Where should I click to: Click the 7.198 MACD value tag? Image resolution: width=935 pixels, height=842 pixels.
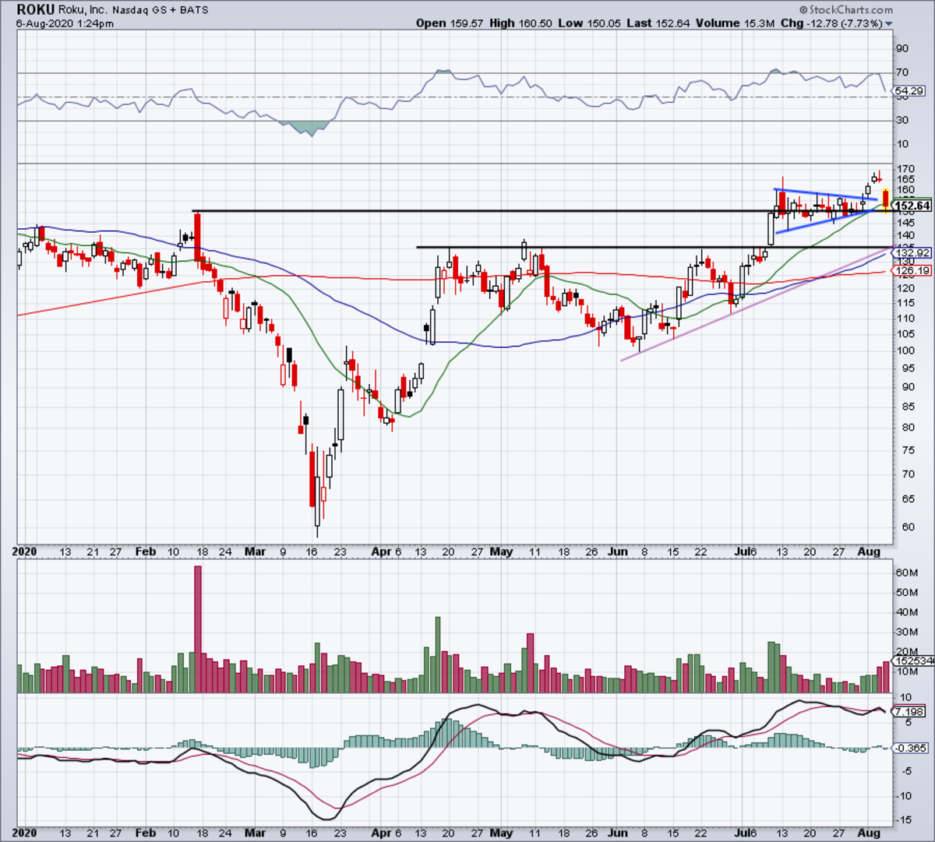click(x=909, y=711)
